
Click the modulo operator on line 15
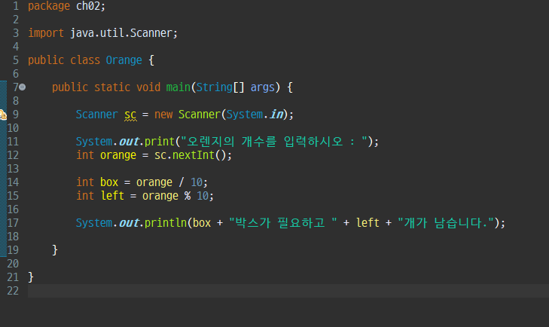(188, 196)
